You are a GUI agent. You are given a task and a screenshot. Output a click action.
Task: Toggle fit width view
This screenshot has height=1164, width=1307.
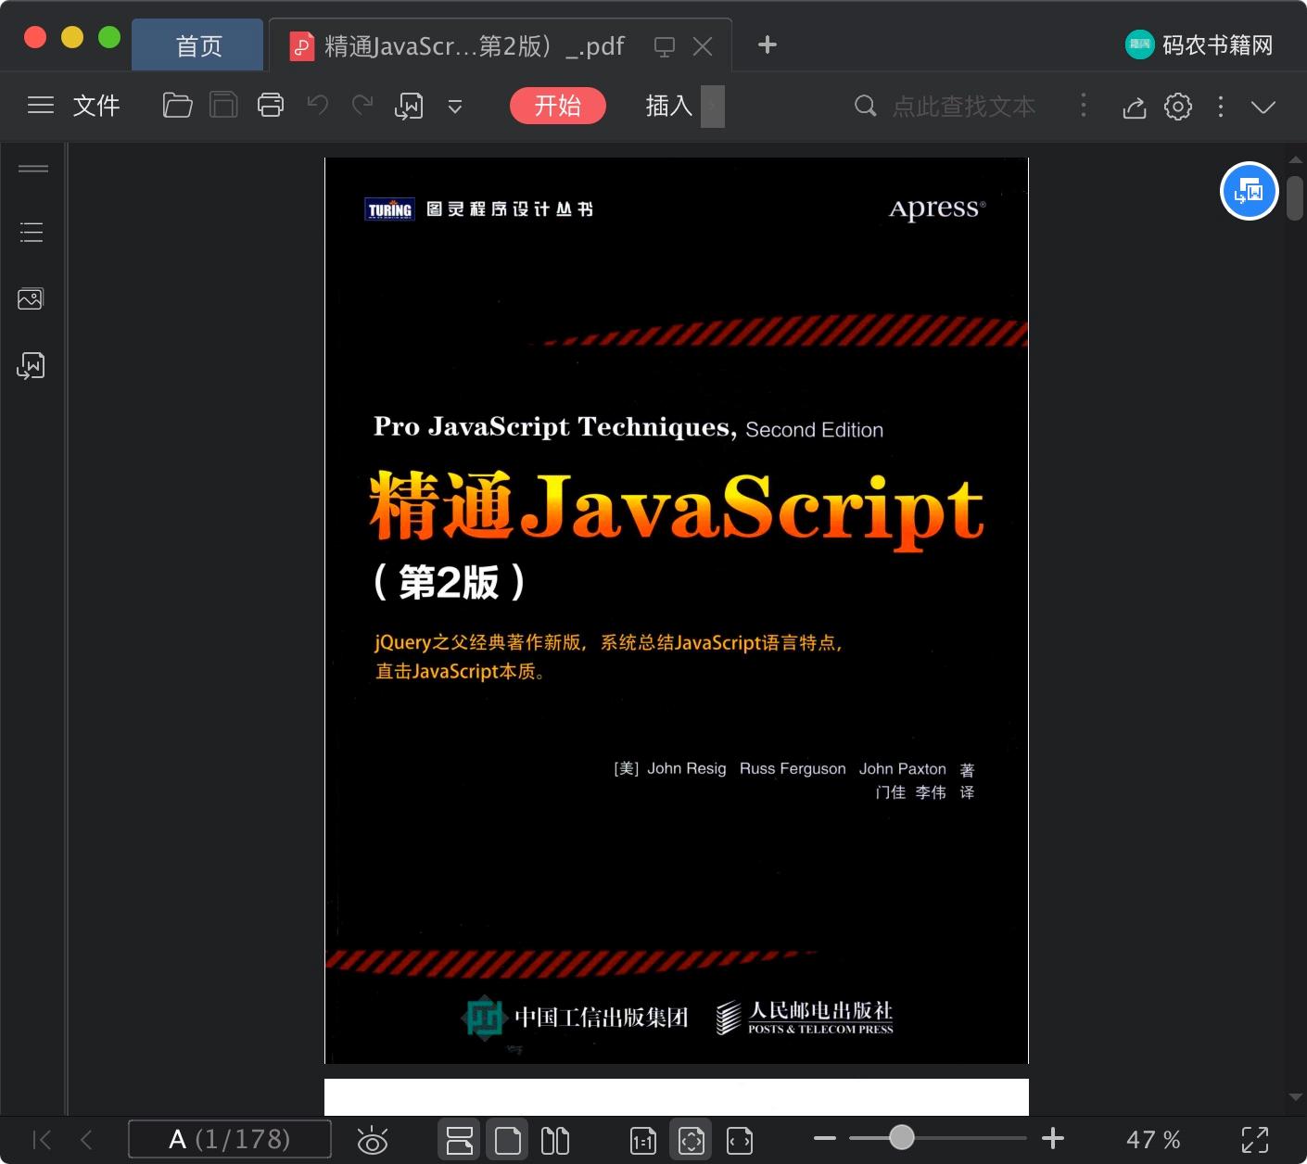740,1141
